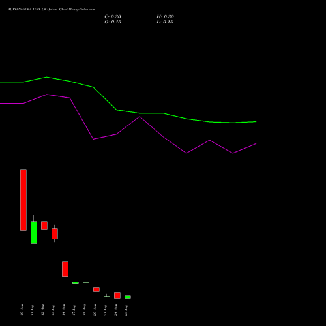
Task: Select the low value L: 0.15
Action: tap(165, 22)
